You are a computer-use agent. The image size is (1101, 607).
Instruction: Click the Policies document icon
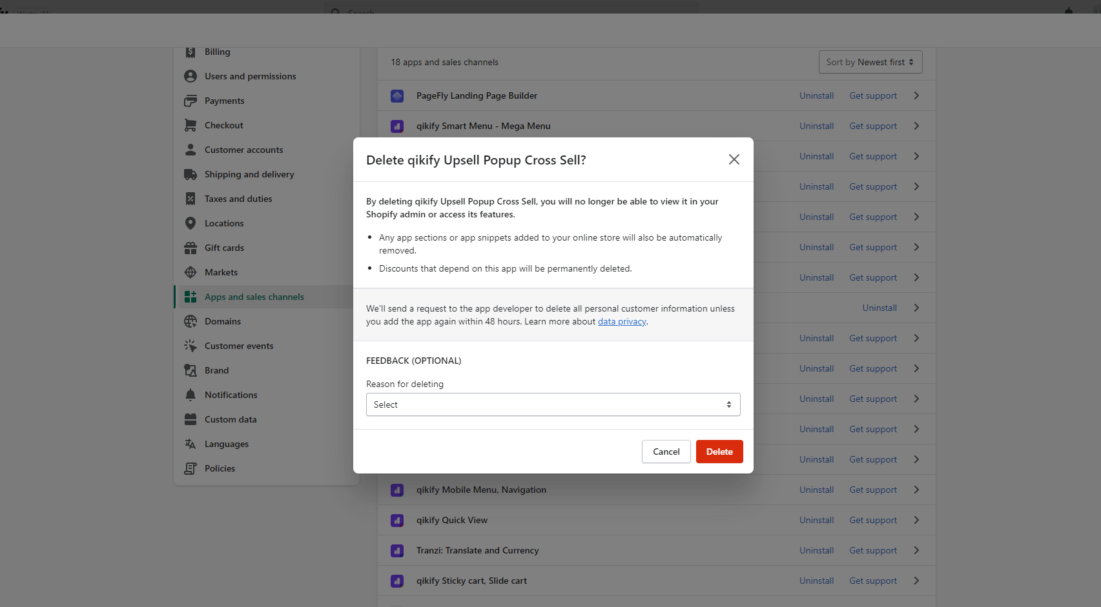click(x=190, y=468)
